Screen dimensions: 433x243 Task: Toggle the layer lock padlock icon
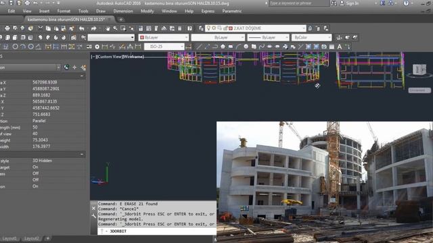pos(225,28)
